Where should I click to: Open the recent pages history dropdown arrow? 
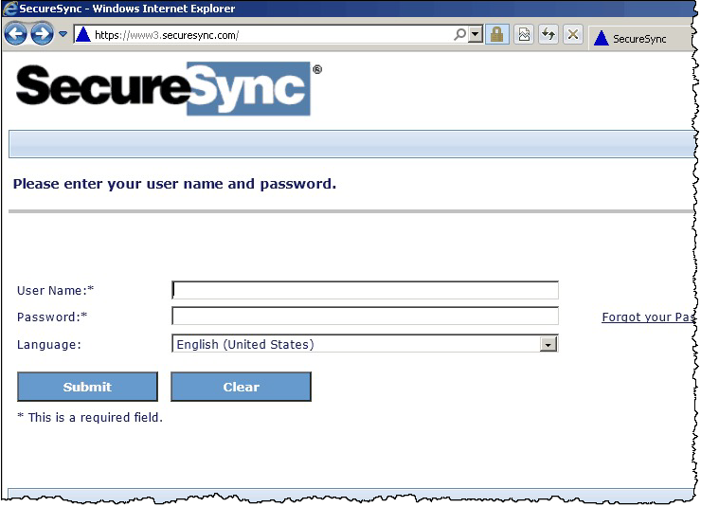click(x=63, y=34)
